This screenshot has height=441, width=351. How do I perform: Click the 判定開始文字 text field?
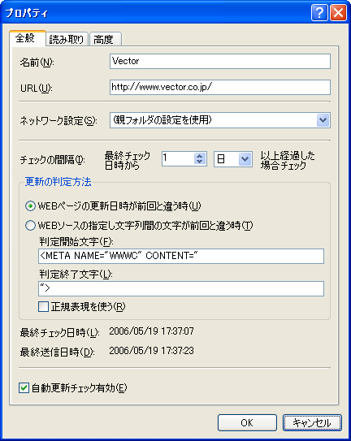181,256
